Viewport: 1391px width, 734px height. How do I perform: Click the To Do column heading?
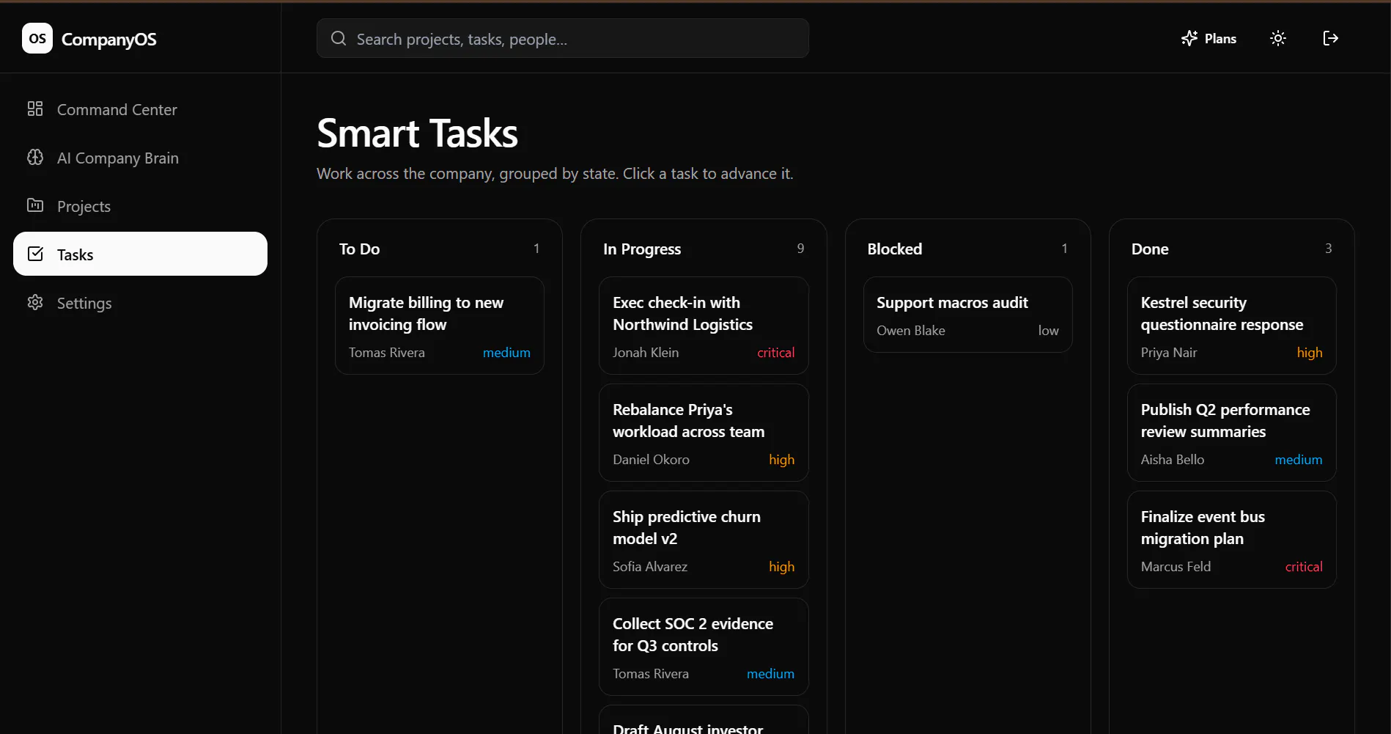[359, 249]
